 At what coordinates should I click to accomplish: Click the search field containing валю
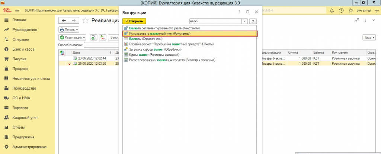(x=215, y=21)
